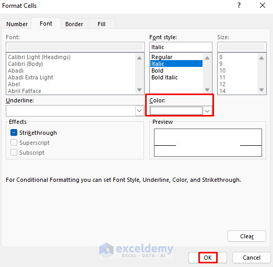Toggle the Superscript checkbox
This screenshot has height=267, width=273.
click(14, 143)
